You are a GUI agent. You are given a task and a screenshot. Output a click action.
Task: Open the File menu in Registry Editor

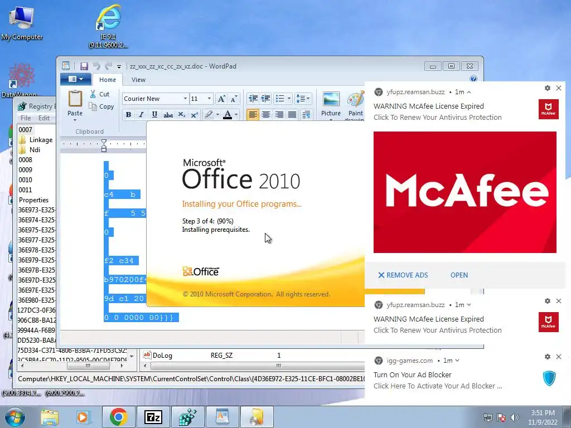[26, 118]
